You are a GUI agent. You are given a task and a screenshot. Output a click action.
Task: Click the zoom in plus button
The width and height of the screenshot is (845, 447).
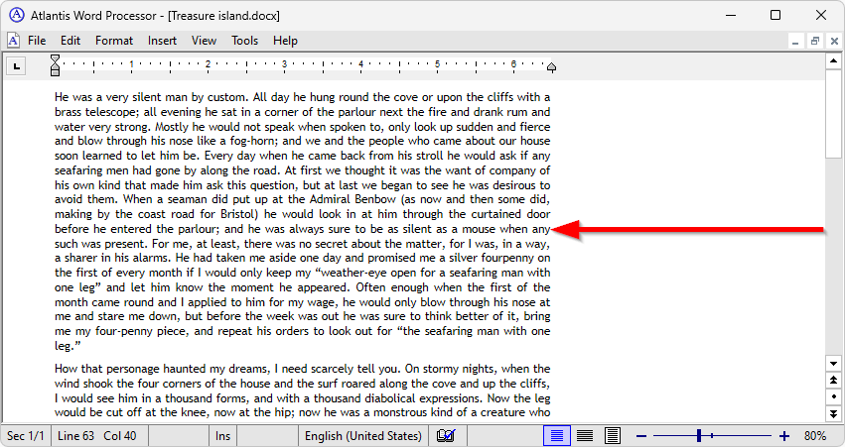click(x=784, y=436)
